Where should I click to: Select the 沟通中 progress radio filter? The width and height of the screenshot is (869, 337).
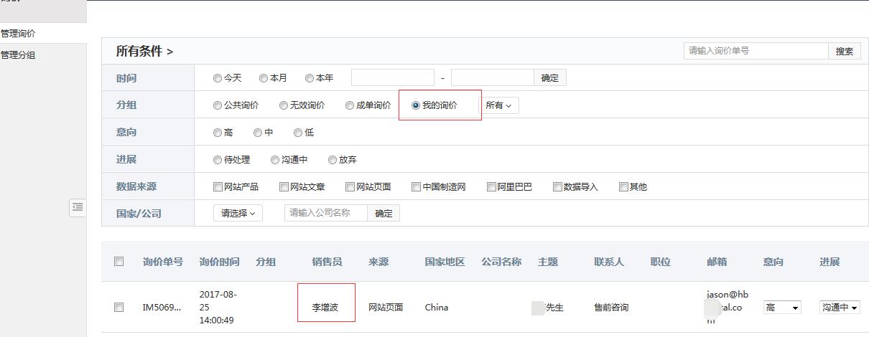(x=275, y=160)
